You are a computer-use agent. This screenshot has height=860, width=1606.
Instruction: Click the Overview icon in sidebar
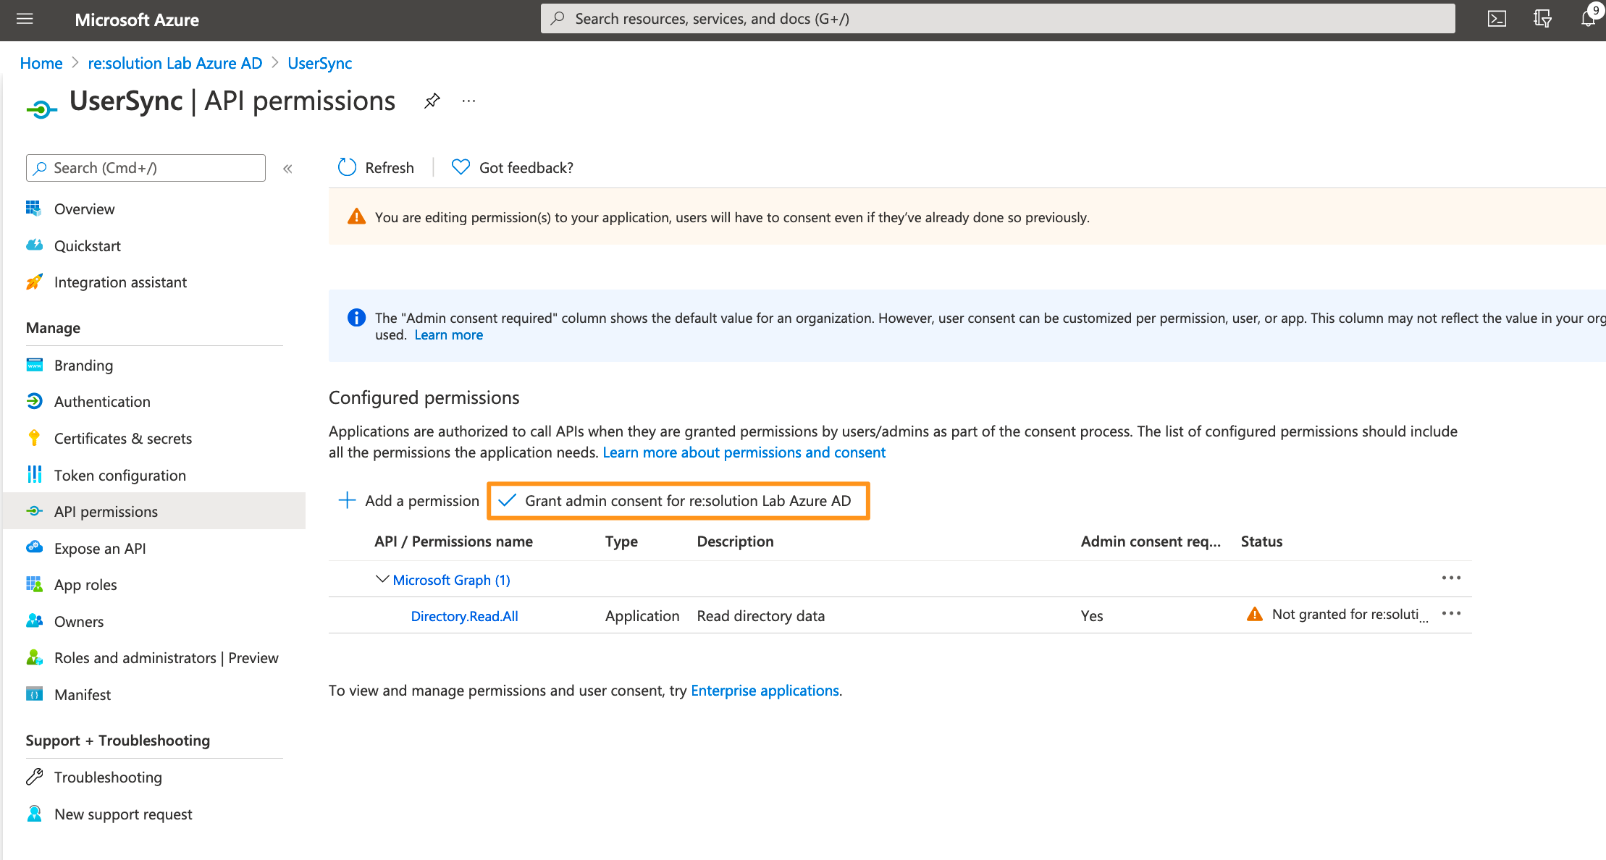[x=34, y=208]
